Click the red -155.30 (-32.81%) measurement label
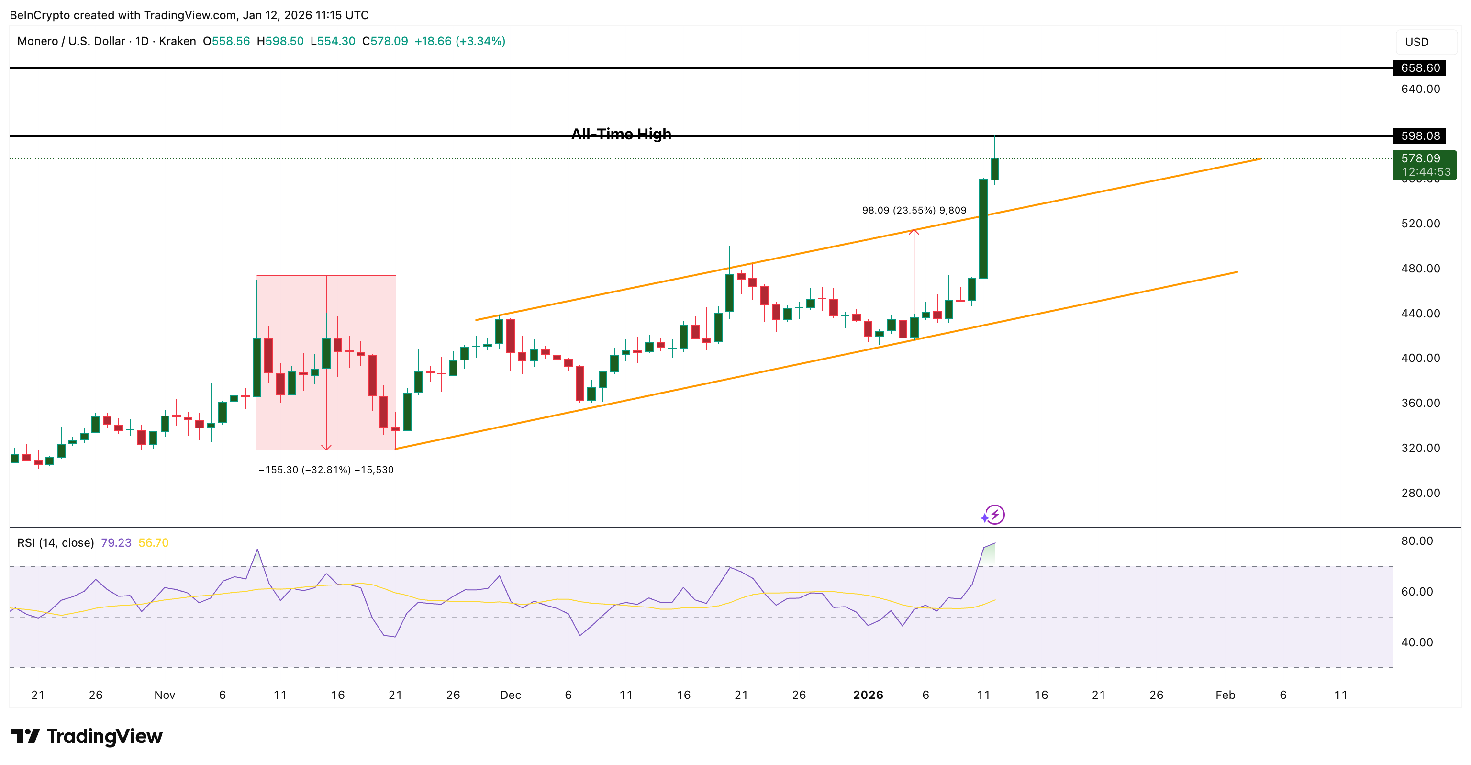Viewport: 1471px width, 765px height. coord(327,470)
